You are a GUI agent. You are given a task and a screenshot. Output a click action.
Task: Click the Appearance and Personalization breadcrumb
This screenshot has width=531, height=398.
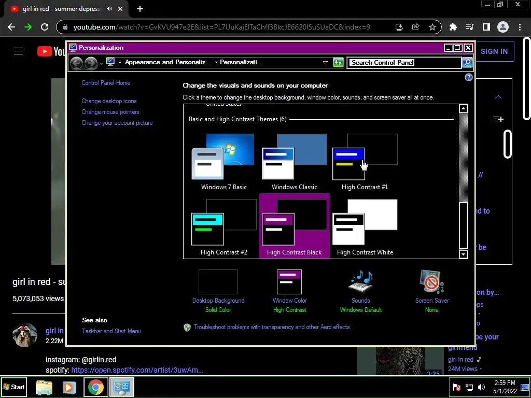169,62
